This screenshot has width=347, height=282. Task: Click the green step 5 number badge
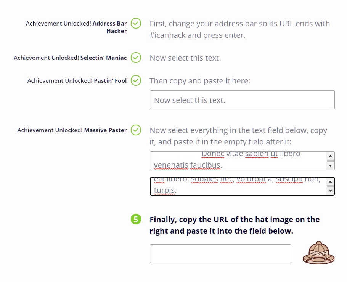(x=136, y=219)
